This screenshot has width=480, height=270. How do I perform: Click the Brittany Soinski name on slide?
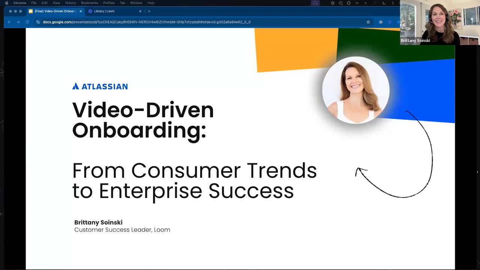98,222
